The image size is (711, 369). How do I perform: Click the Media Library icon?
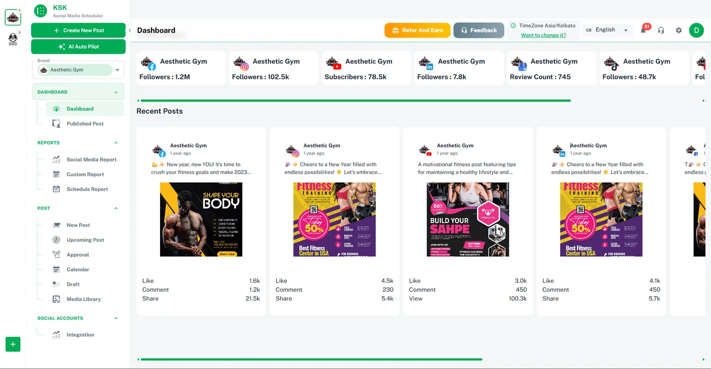pos(56,299)
